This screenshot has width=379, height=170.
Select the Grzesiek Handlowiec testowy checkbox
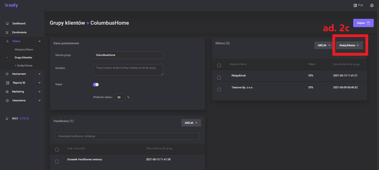(x=57, y=161)
